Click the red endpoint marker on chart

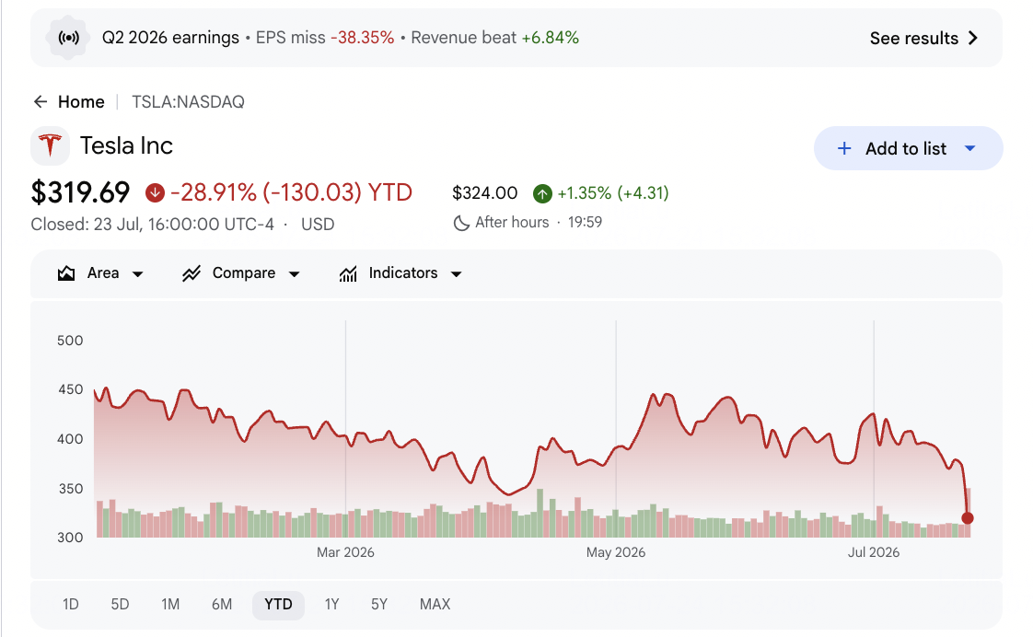[x=967, y=518]
